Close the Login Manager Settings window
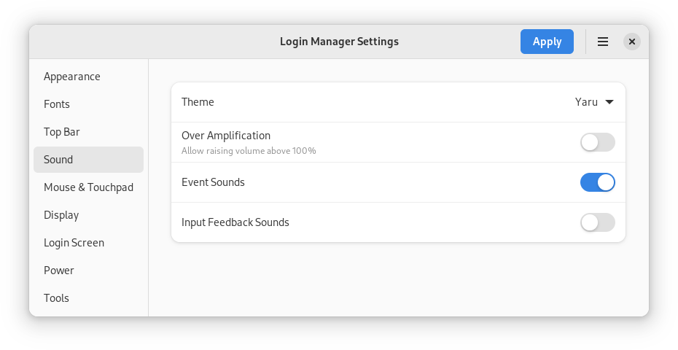 click(x=632, y=42)
